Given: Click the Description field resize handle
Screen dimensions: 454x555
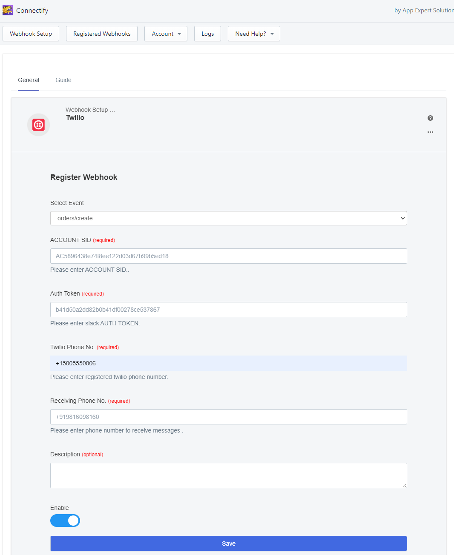Looking at the screenshot, I should [x=404, y=485].
